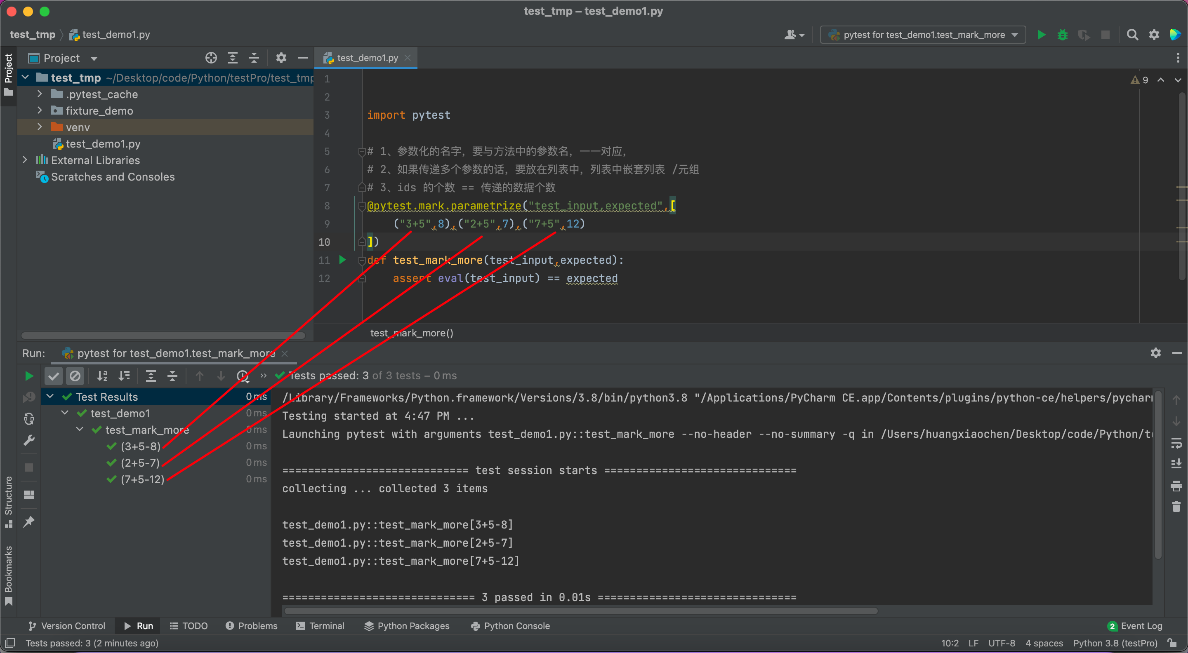The width and height of the screenshot is (1188, 653).
Task: Toggle the Bookmarks tool window stripe button
Action: 8,576
